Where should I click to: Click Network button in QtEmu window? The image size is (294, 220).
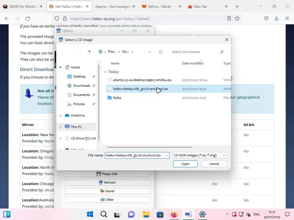click(x=107, y=182)
